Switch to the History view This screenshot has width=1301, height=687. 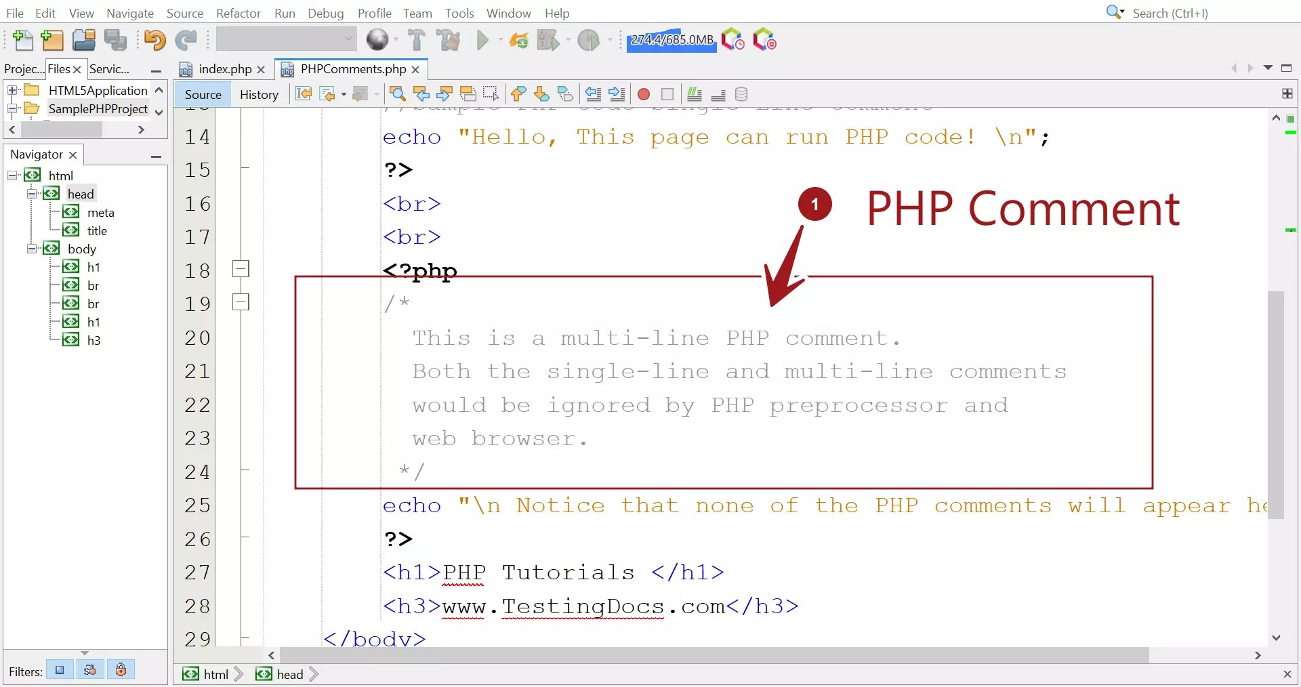260,94
